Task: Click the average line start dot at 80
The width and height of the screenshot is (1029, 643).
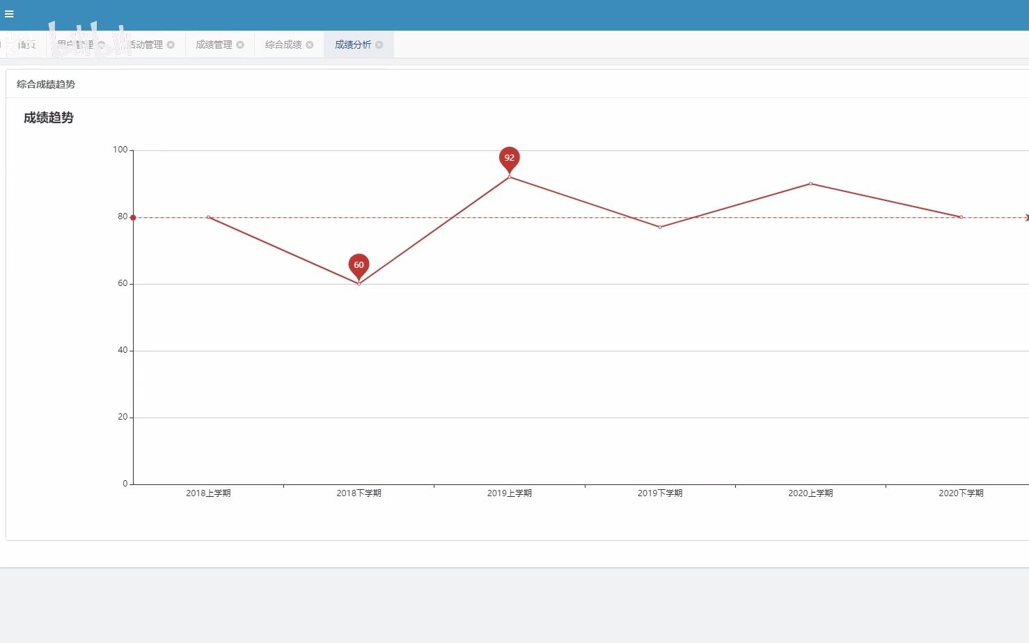Action: (x=133, y=218)
